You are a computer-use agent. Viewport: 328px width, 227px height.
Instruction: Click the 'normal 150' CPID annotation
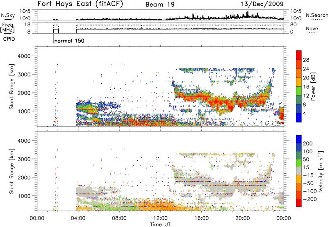[x=69, y=41]
